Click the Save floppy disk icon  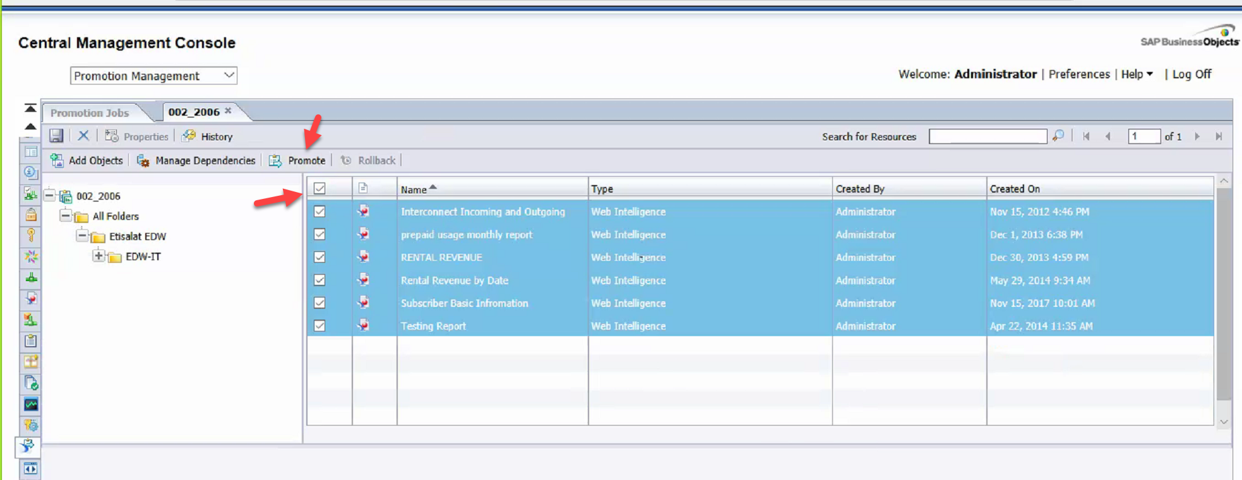tap(56, 136)
